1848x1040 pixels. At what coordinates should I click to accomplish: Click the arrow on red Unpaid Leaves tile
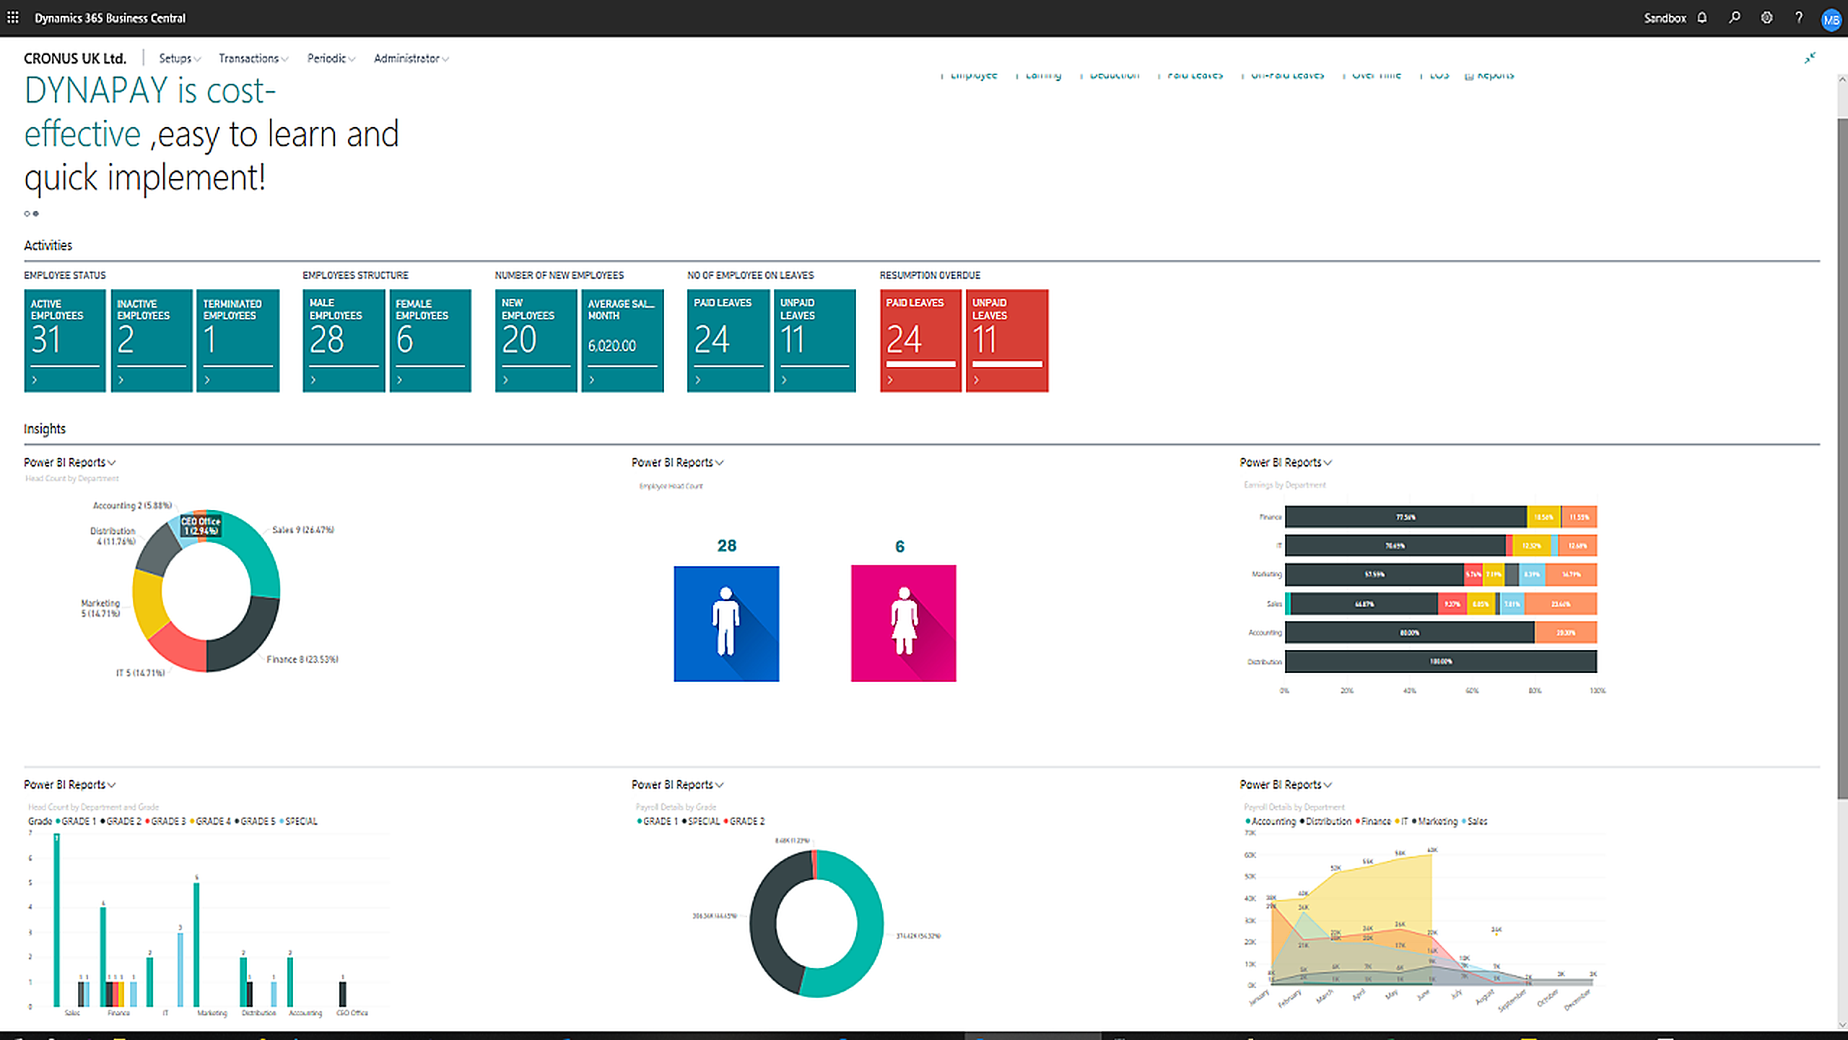(x=976, y=380)
